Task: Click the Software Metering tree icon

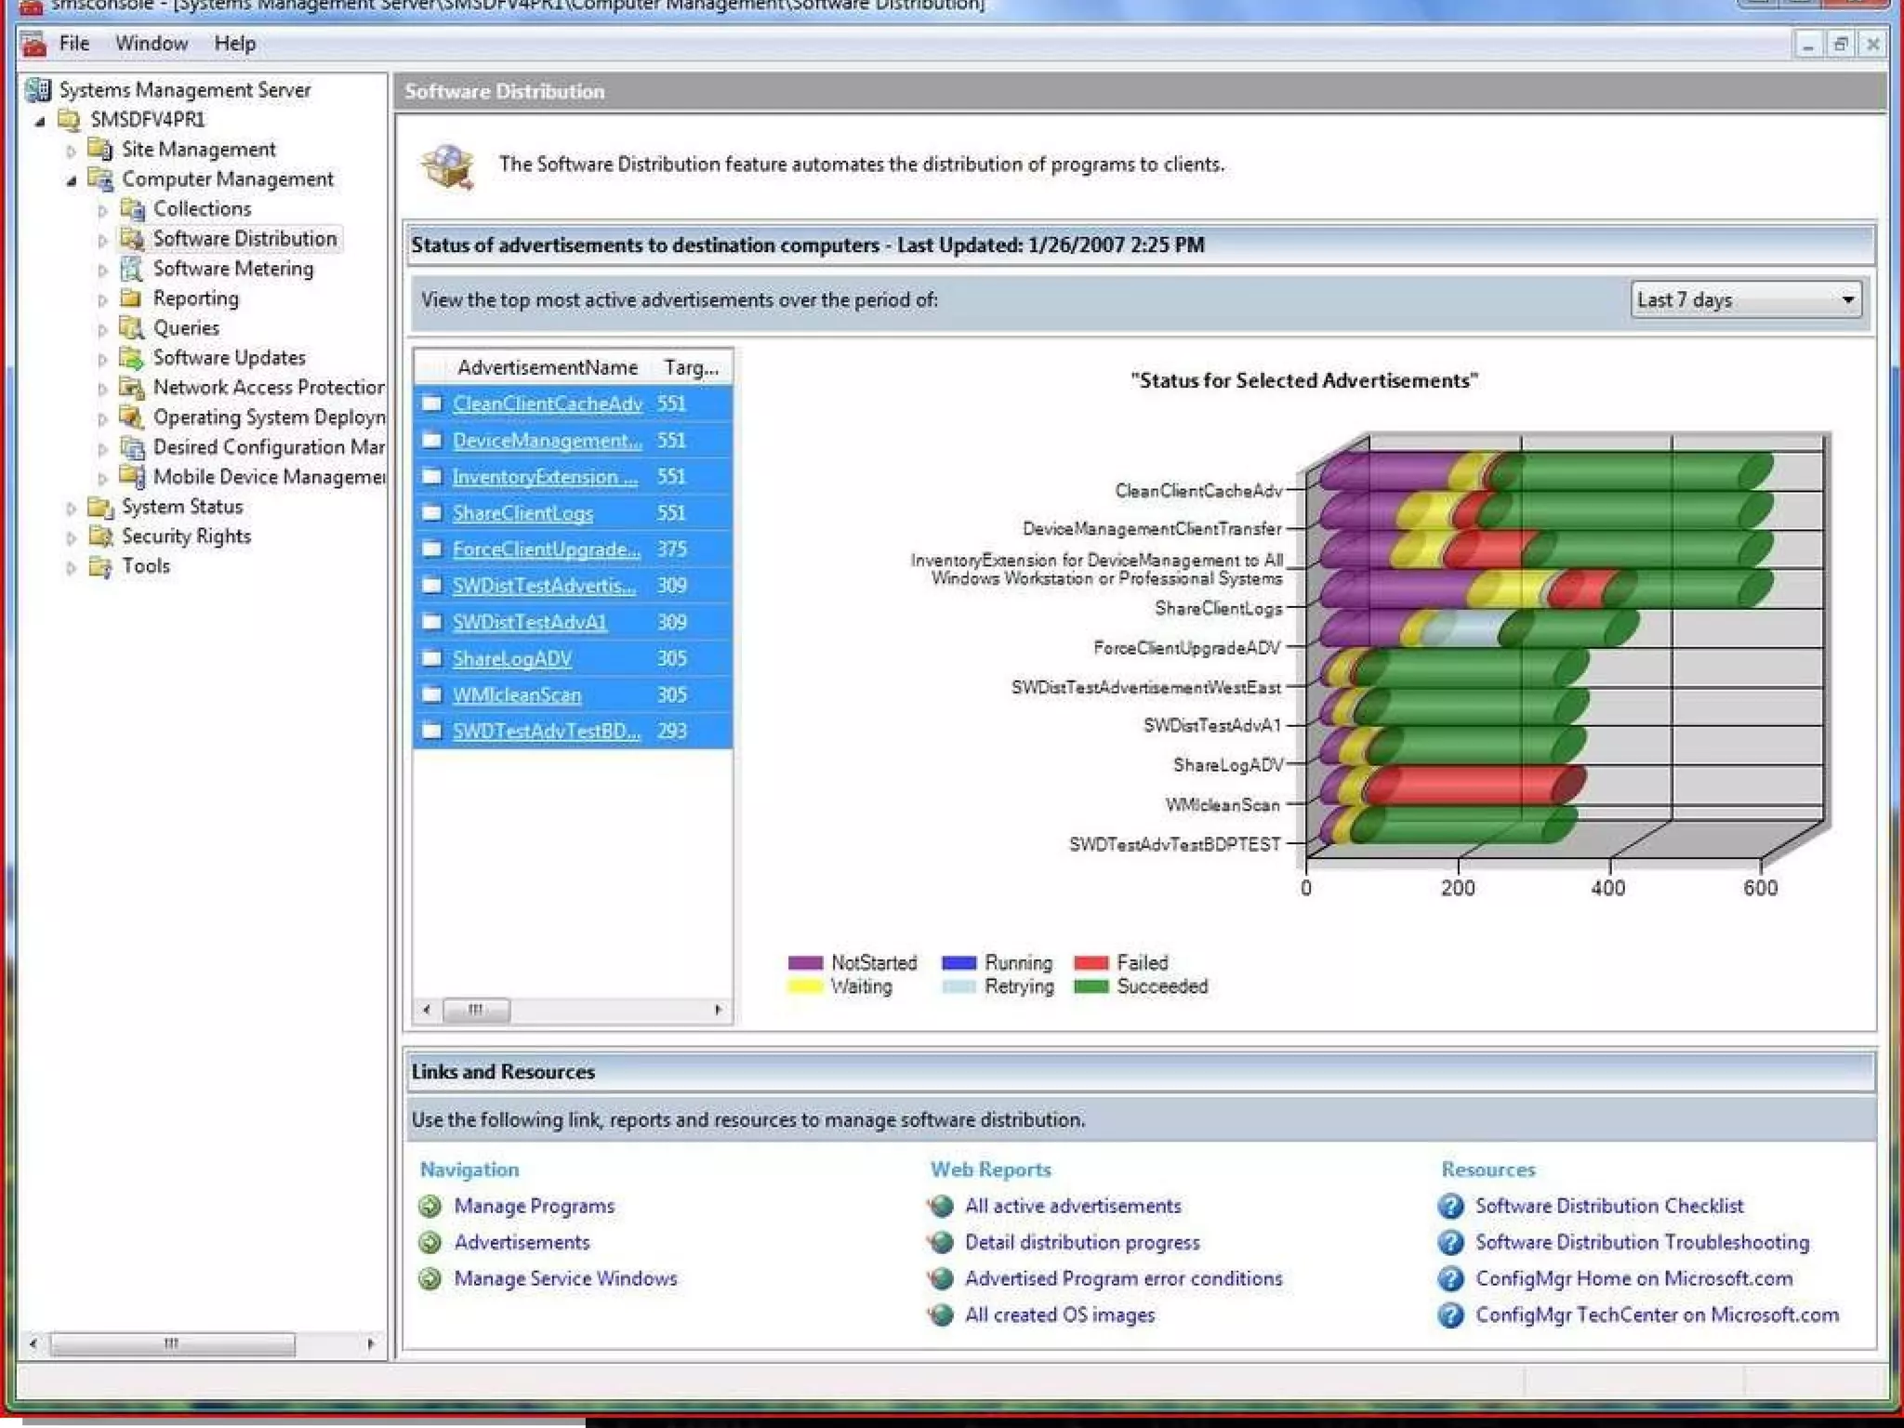Action: (132, 269)
